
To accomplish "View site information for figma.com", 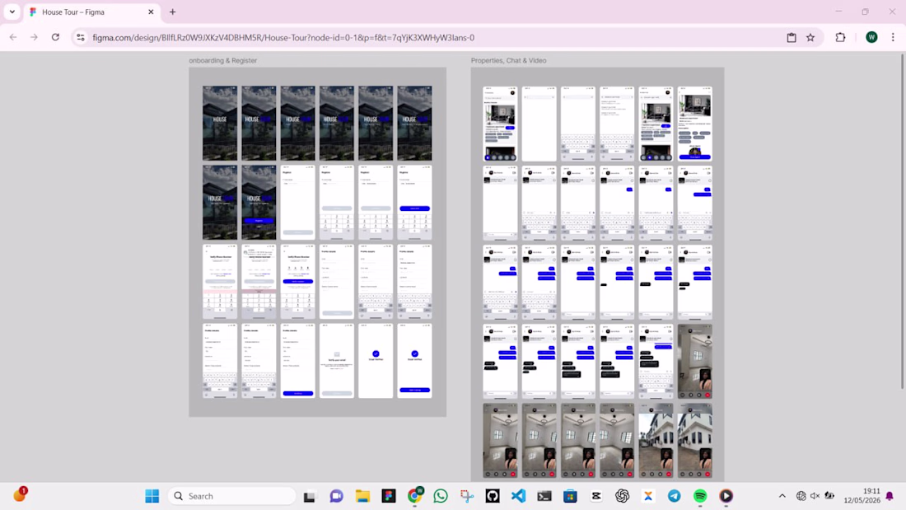I will (81, 38).
